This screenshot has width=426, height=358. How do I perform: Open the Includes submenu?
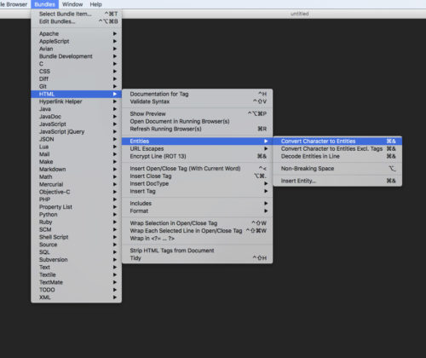[197, 204]
